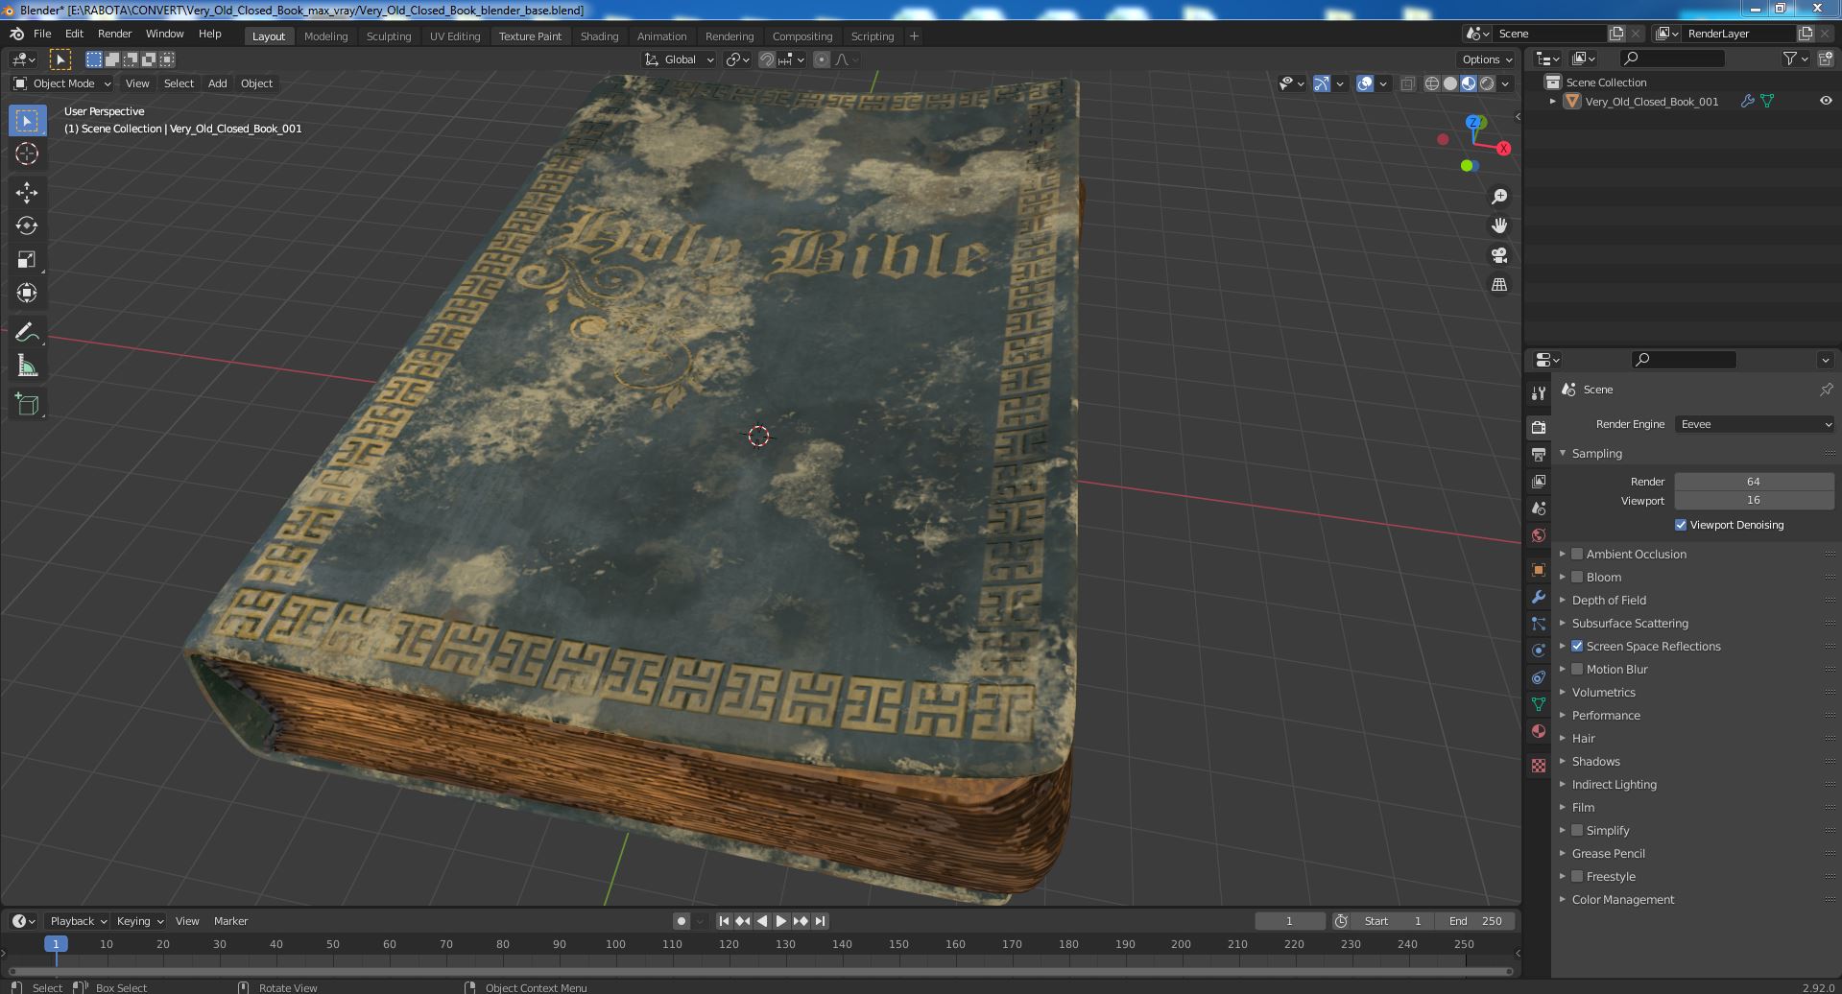Open the Render menu
The width and height of the screenshot is (1842, 994).
tap(114, 34)
